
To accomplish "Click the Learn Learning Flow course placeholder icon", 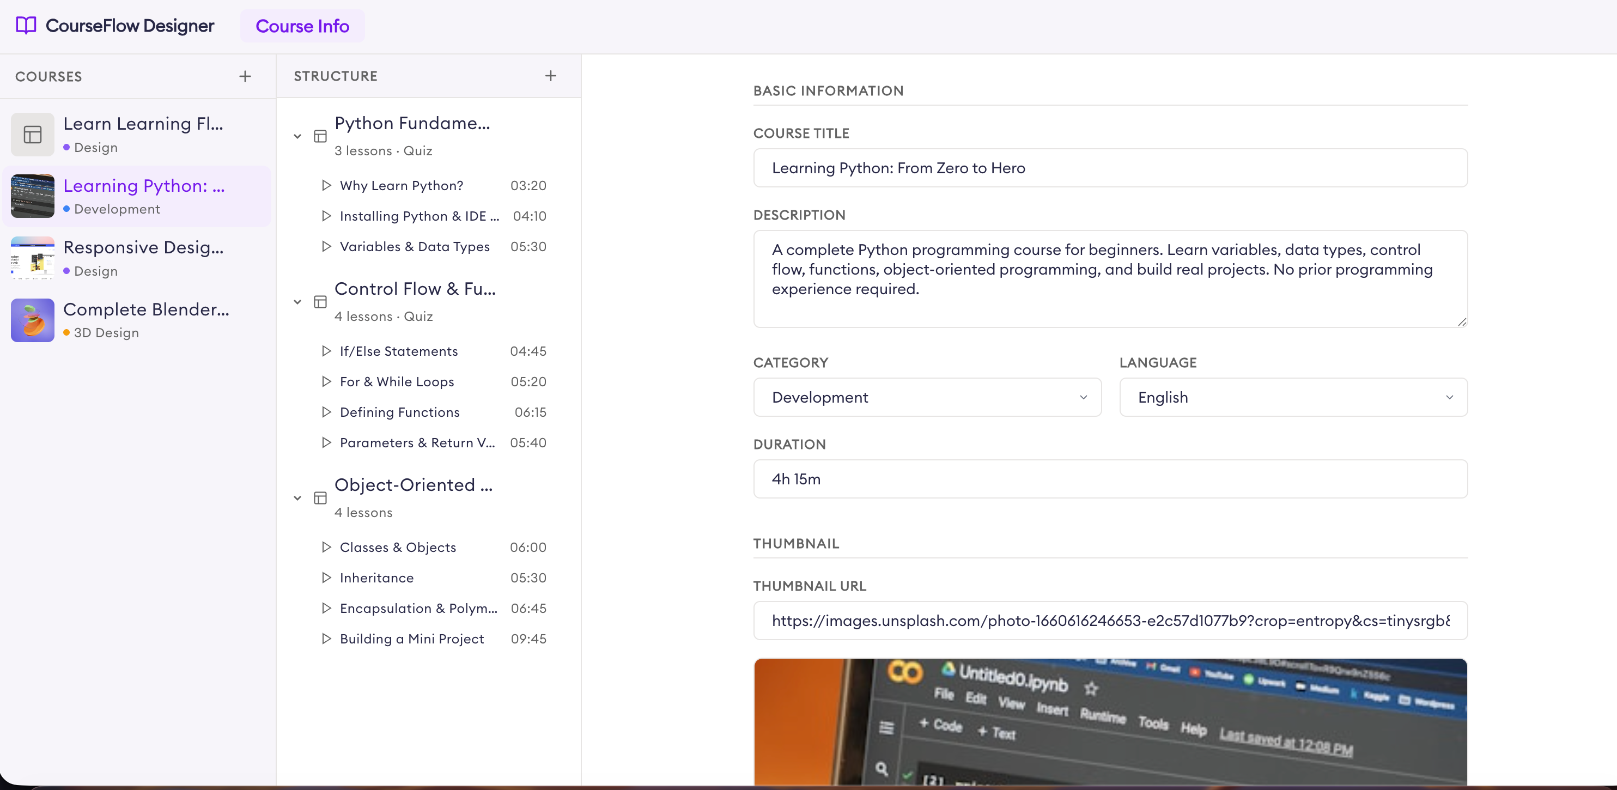I will (x=33, y=135).
